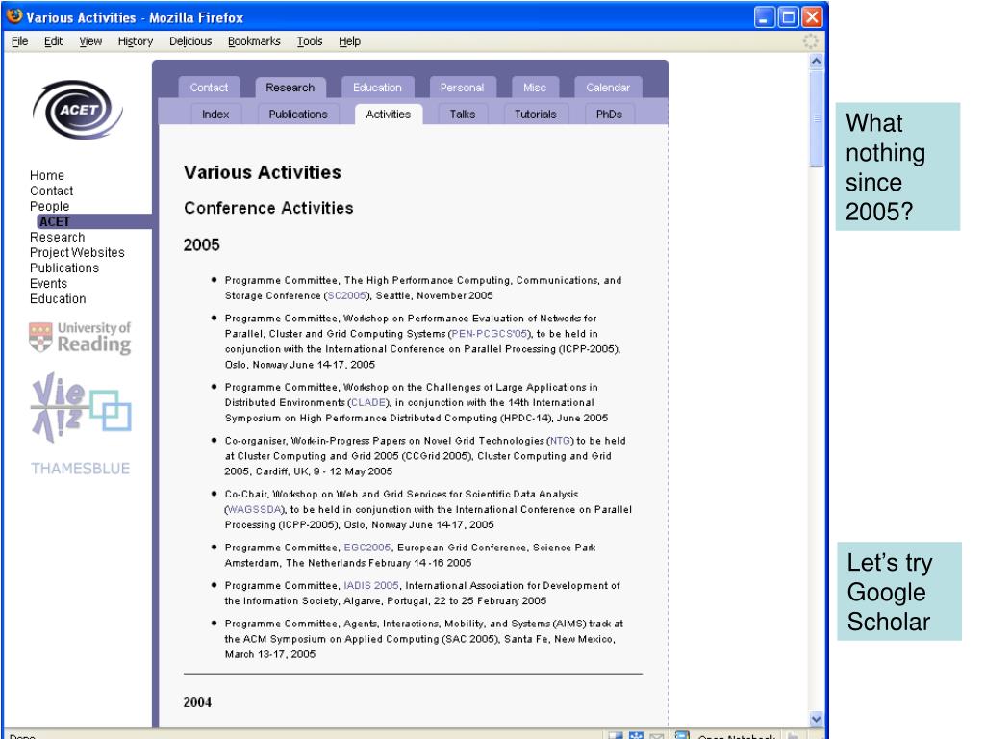
Task: Switch to the Calendar tab
Action: click(x=608, y=88)
